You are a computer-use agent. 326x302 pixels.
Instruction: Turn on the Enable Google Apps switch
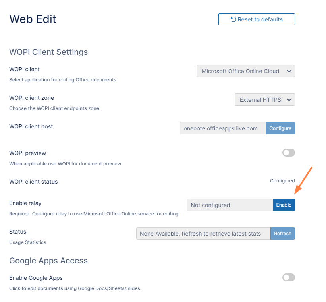click(288, 277)
